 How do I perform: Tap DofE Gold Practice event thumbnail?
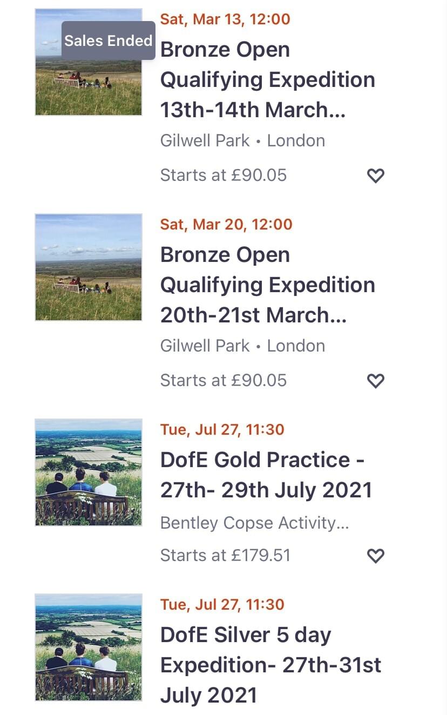click(x=89, y=473)
